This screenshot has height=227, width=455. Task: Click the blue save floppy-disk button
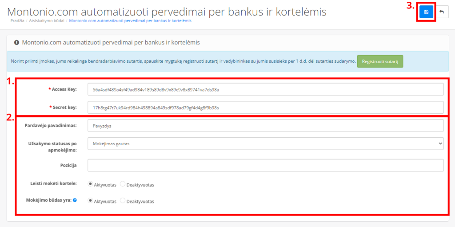tap(426, 12)
